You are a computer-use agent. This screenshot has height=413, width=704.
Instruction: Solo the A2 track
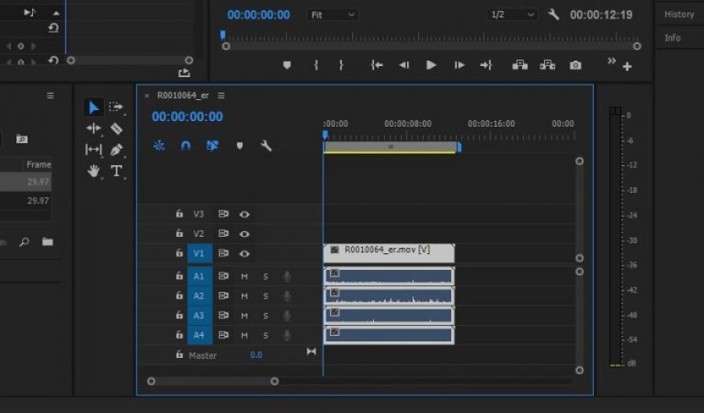[266, 296]
